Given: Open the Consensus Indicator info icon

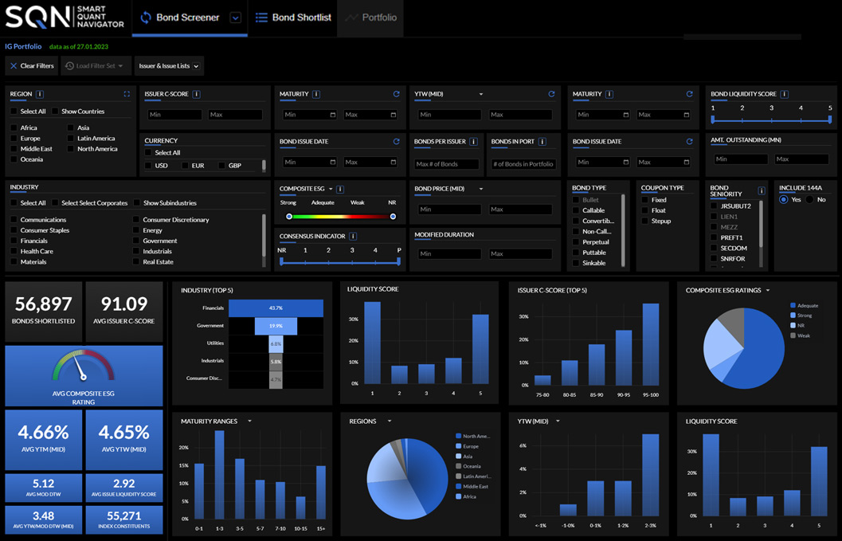Looking at the screenshot, I should coord(353,237).
